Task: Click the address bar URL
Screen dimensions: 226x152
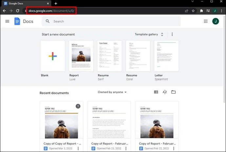Action: tap(51, 11)
